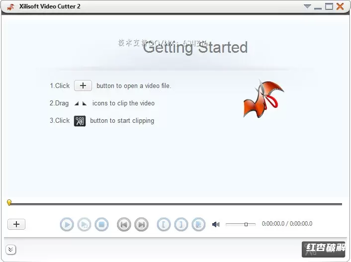Click the text 'button to start clipping'
Image resolution: width=351 pixels, height=262 pixels.
click(122, 121)
